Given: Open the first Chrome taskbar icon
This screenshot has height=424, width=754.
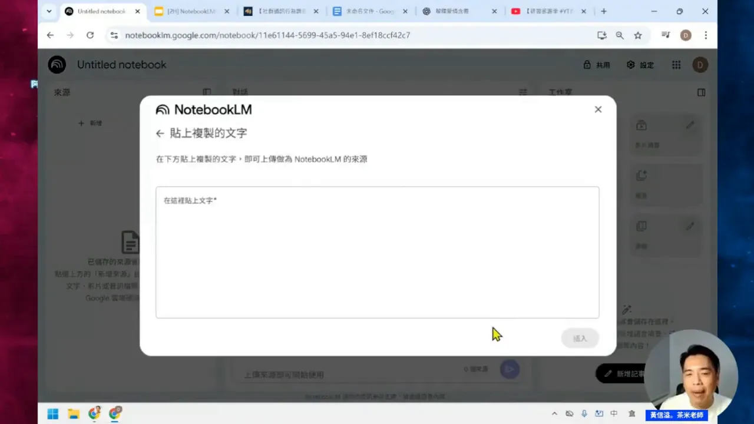Looking at the screenshot, I should 94,414.
